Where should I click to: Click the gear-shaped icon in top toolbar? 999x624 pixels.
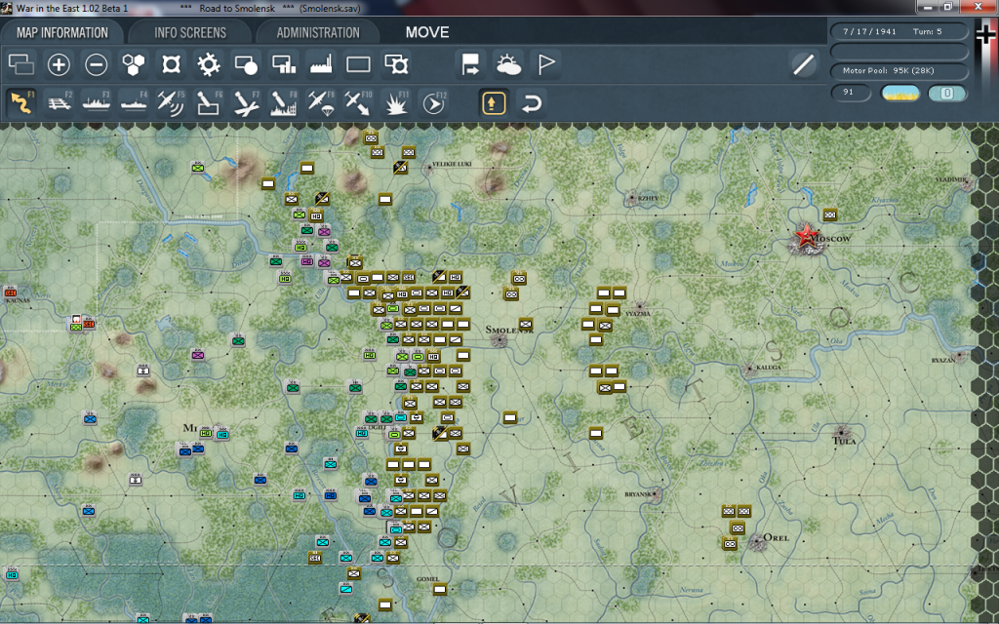pyautogui.click(x=208, y=65)
